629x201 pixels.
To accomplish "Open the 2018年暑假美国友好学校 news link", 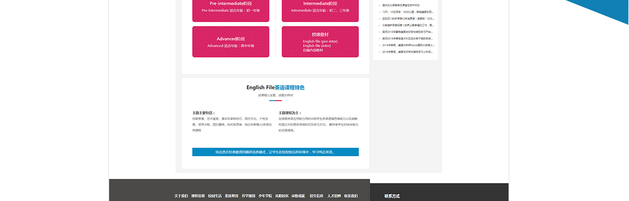I will pyautogui.click(x=408, y=31).
